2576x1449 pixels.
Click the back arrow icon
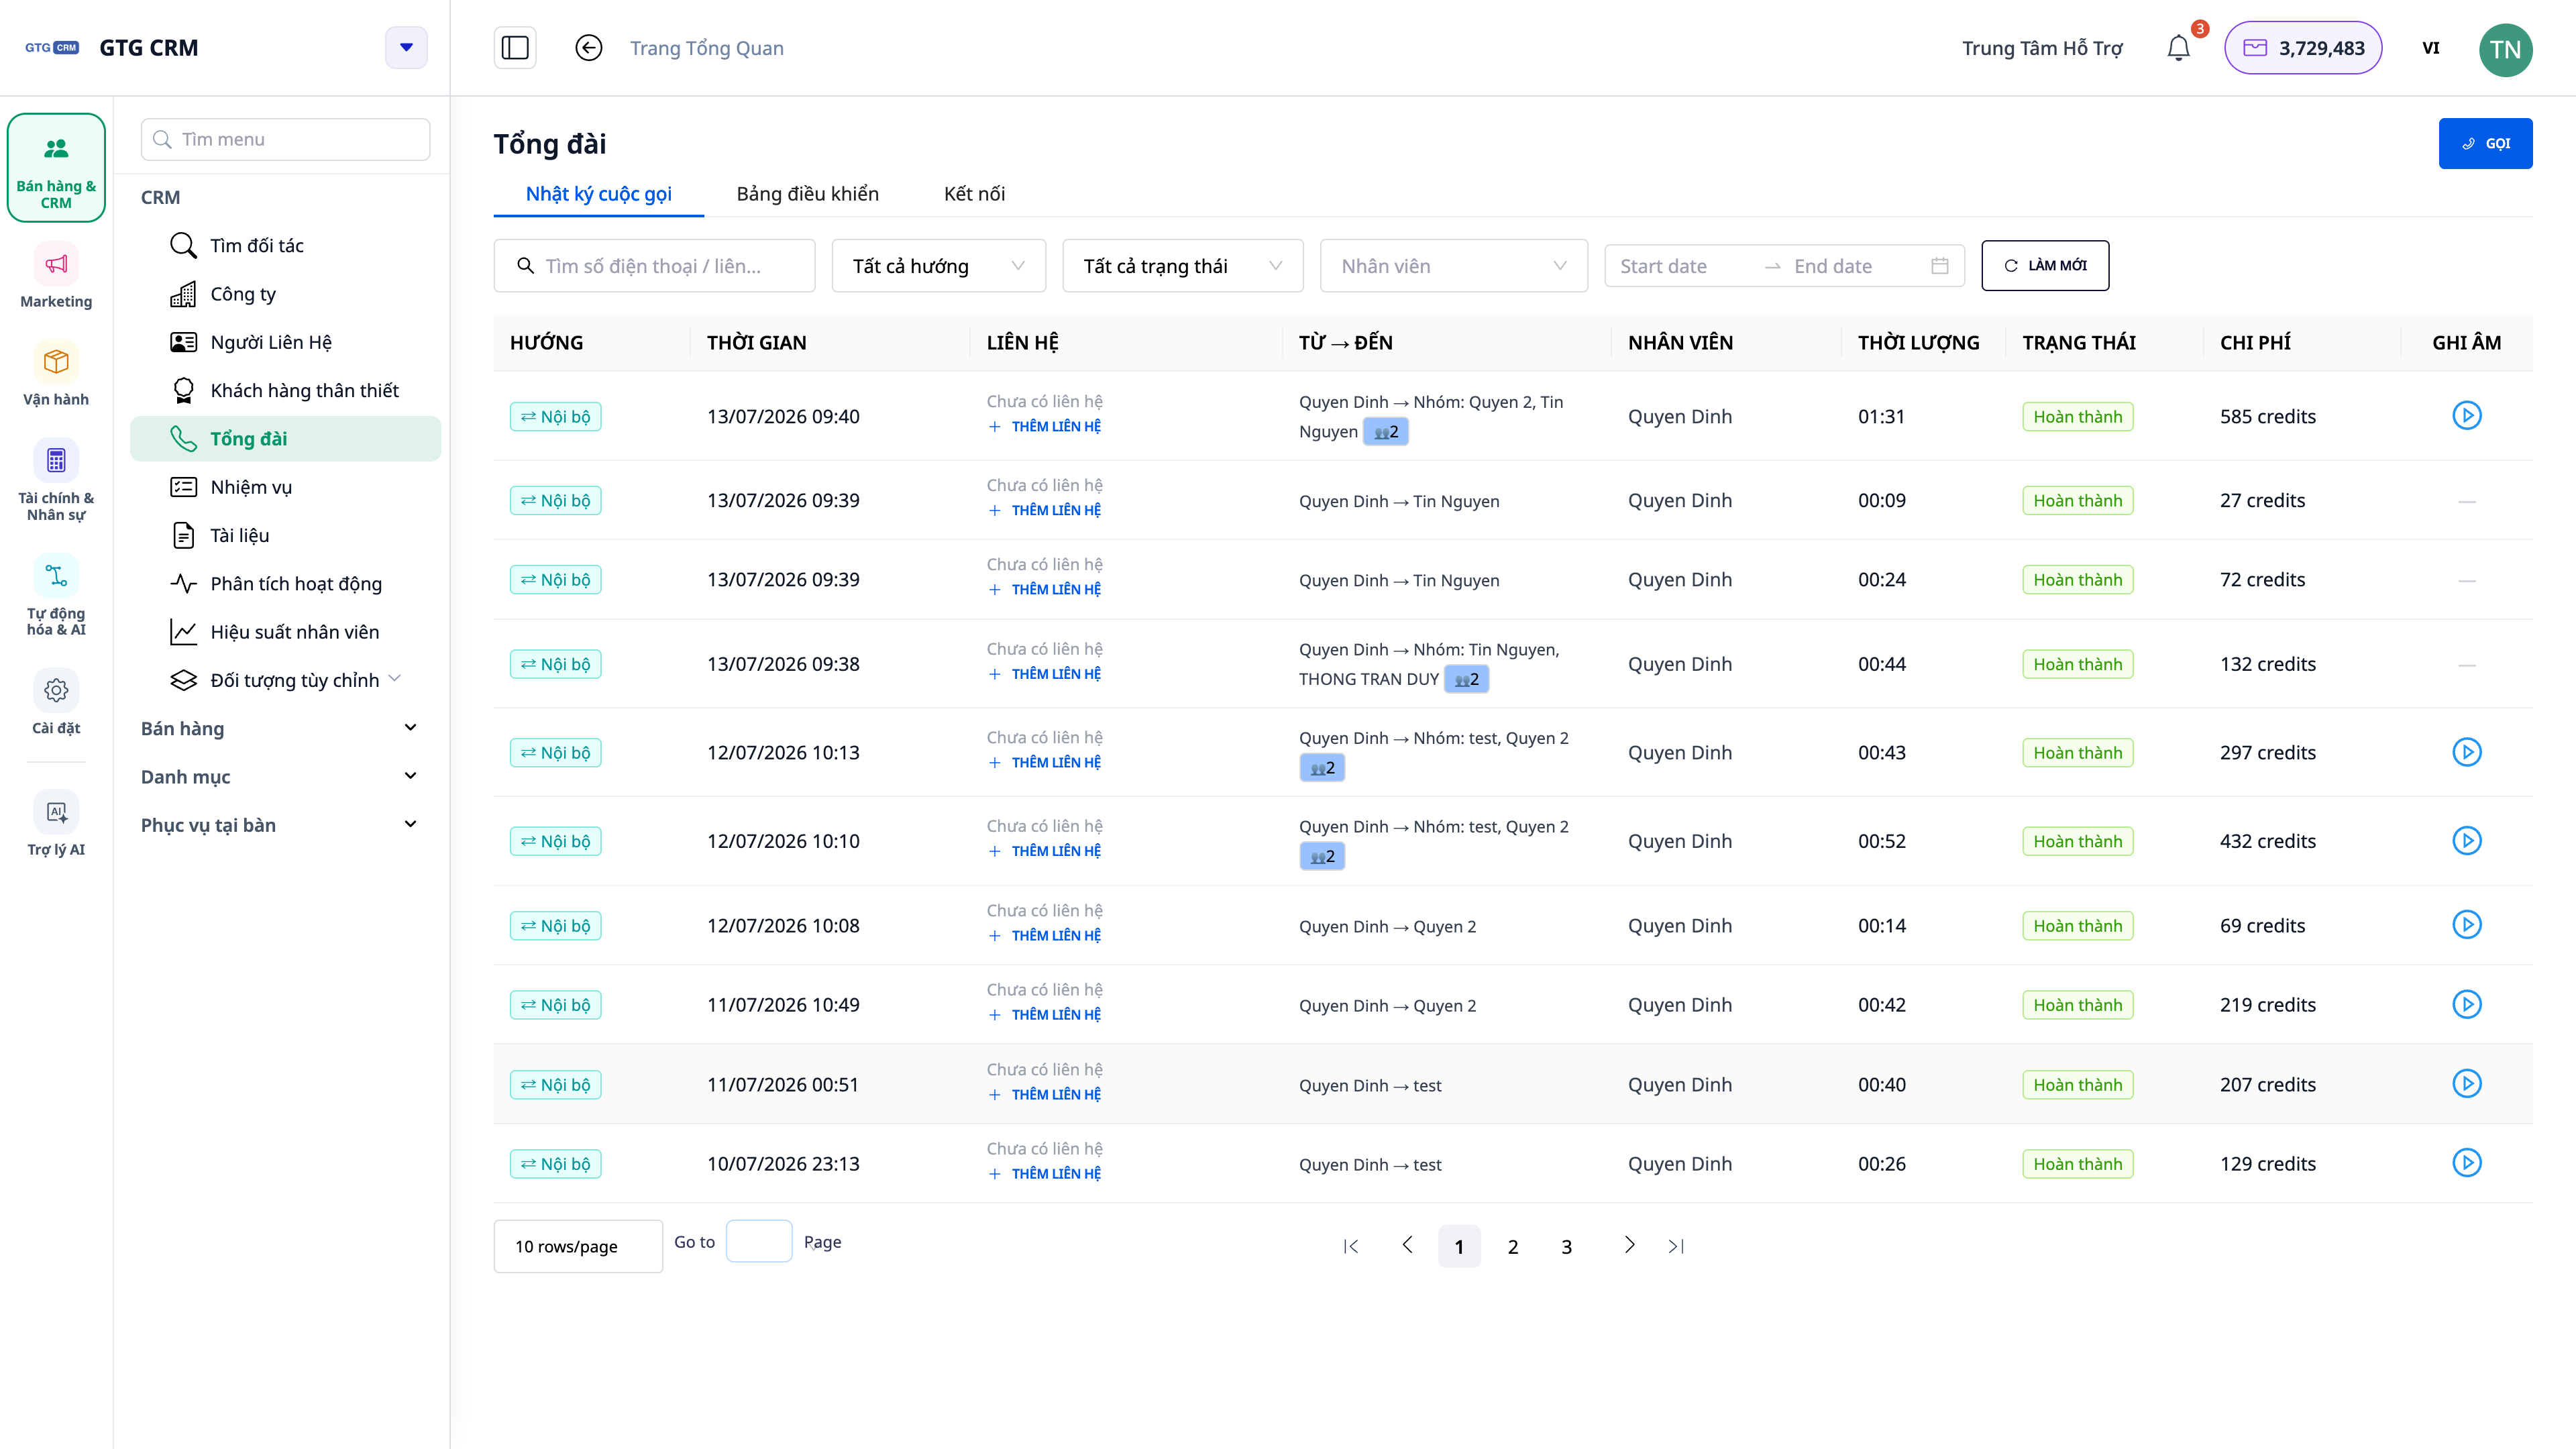[589, 48]
